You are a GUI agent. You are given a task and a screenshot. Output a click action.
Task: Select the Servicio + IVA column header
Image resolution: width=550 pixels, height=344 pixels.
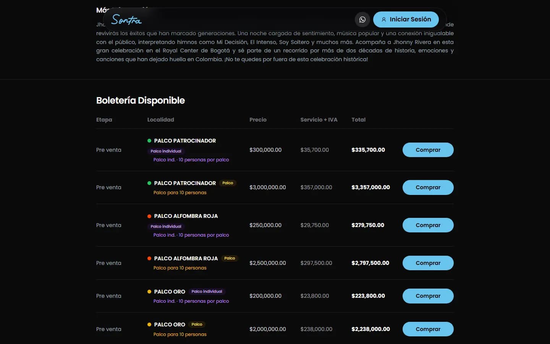(319, 120)
